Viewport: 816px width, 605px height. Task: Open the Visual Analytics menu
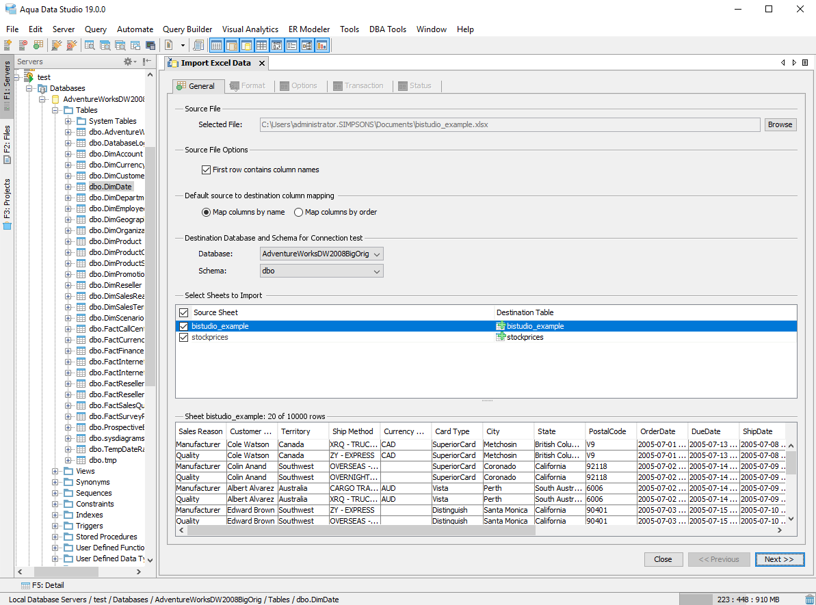tap(250, 29)
